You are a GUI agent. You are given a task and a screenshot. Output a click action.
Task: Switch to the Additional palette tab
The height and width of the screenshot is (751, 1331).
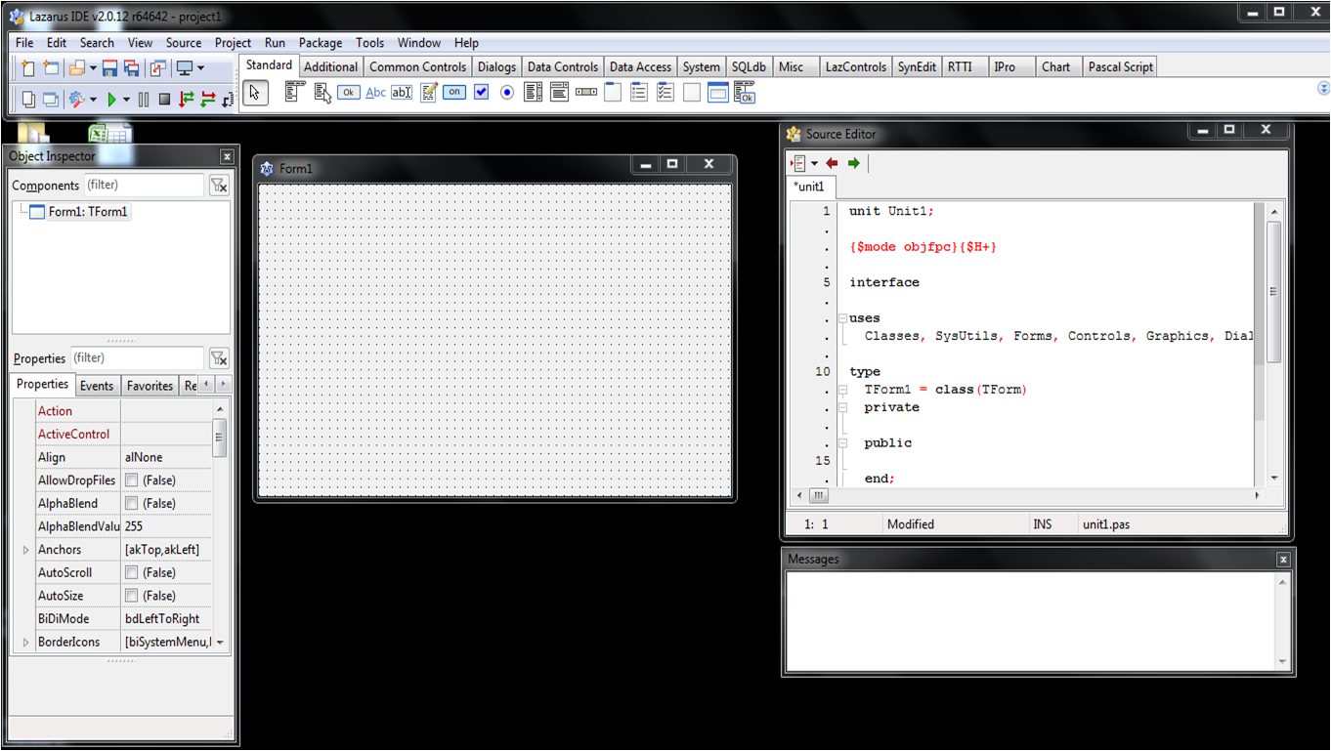tap(330, 67)
